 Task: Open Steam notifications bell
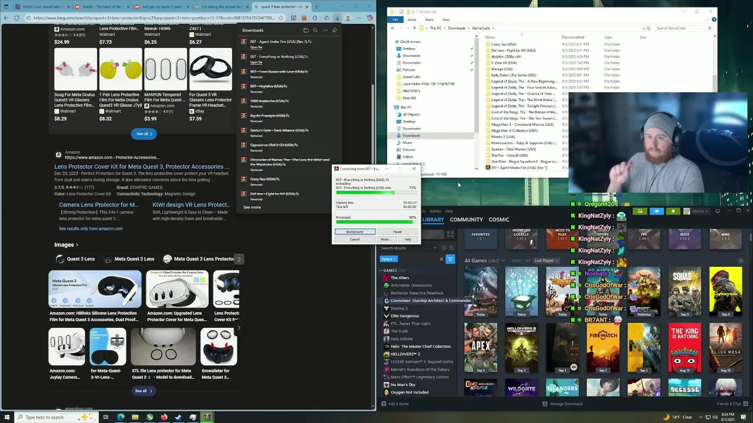[673, 211]
